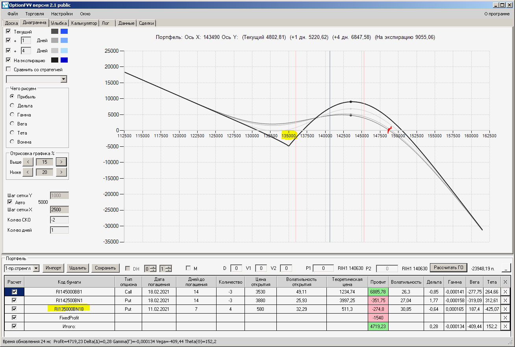Viewport: 515px width, 347px height.
Task: Switch to the Калькулятор tab
Action: pyautogui.click(x=84, y=23)
